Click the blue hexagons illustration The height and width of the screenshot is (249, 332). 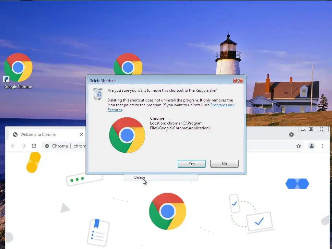pyautogui.click(x=297, y=184)
